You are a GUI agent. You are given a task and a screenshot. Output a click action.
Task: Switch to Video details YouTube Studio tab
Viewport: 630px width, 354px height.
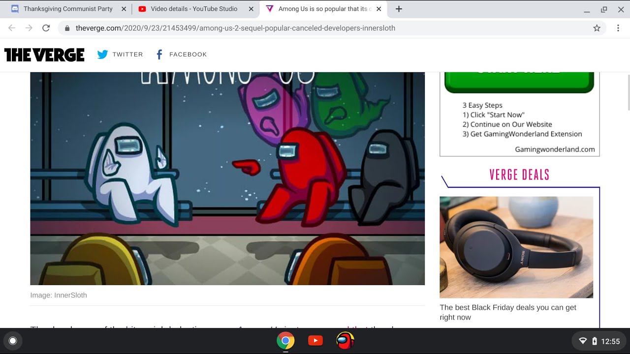(x=195, y=9)
